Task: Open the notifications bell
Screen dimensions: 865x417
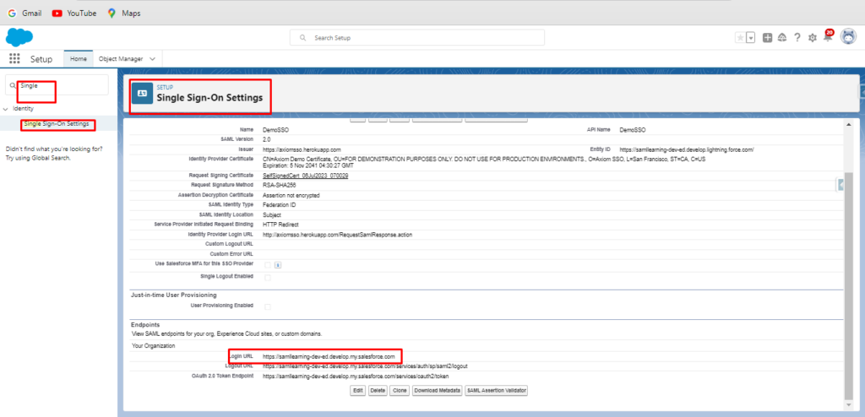Action: pos(828,36)
